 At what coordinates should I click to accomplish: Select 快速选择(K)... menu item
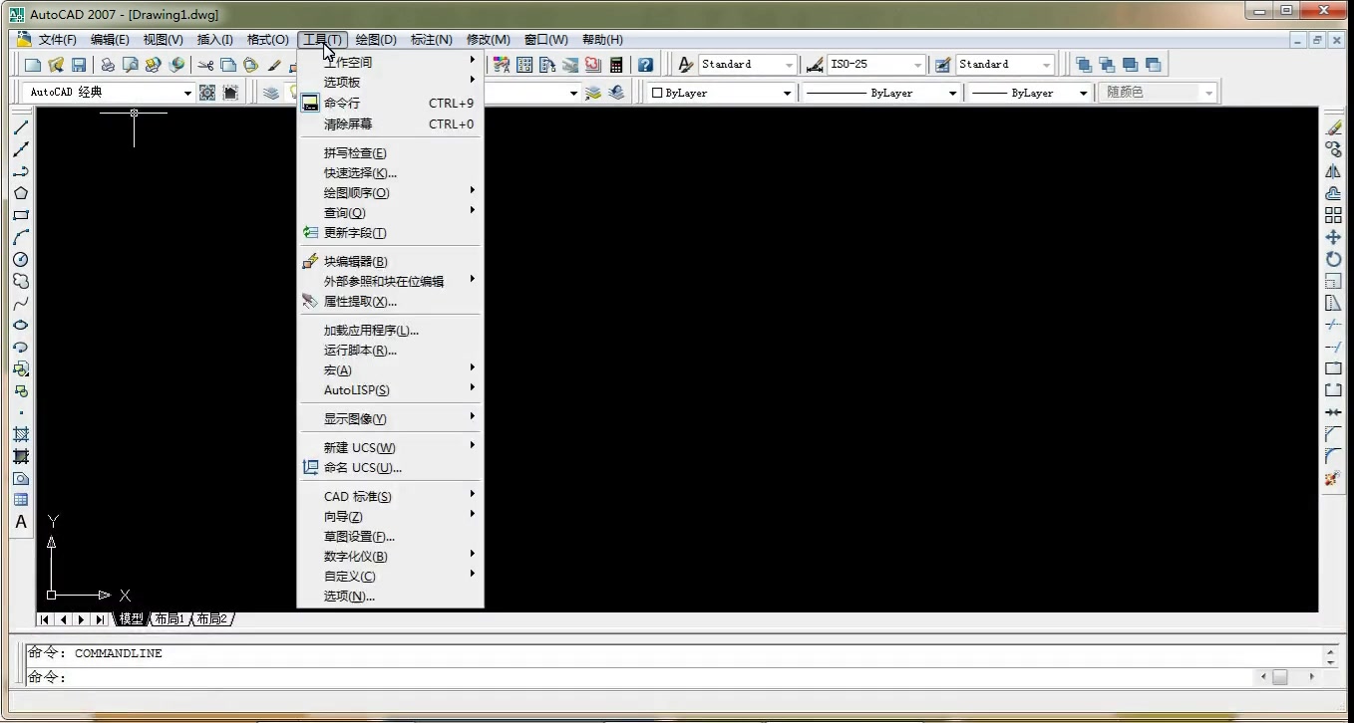(391, 173)
